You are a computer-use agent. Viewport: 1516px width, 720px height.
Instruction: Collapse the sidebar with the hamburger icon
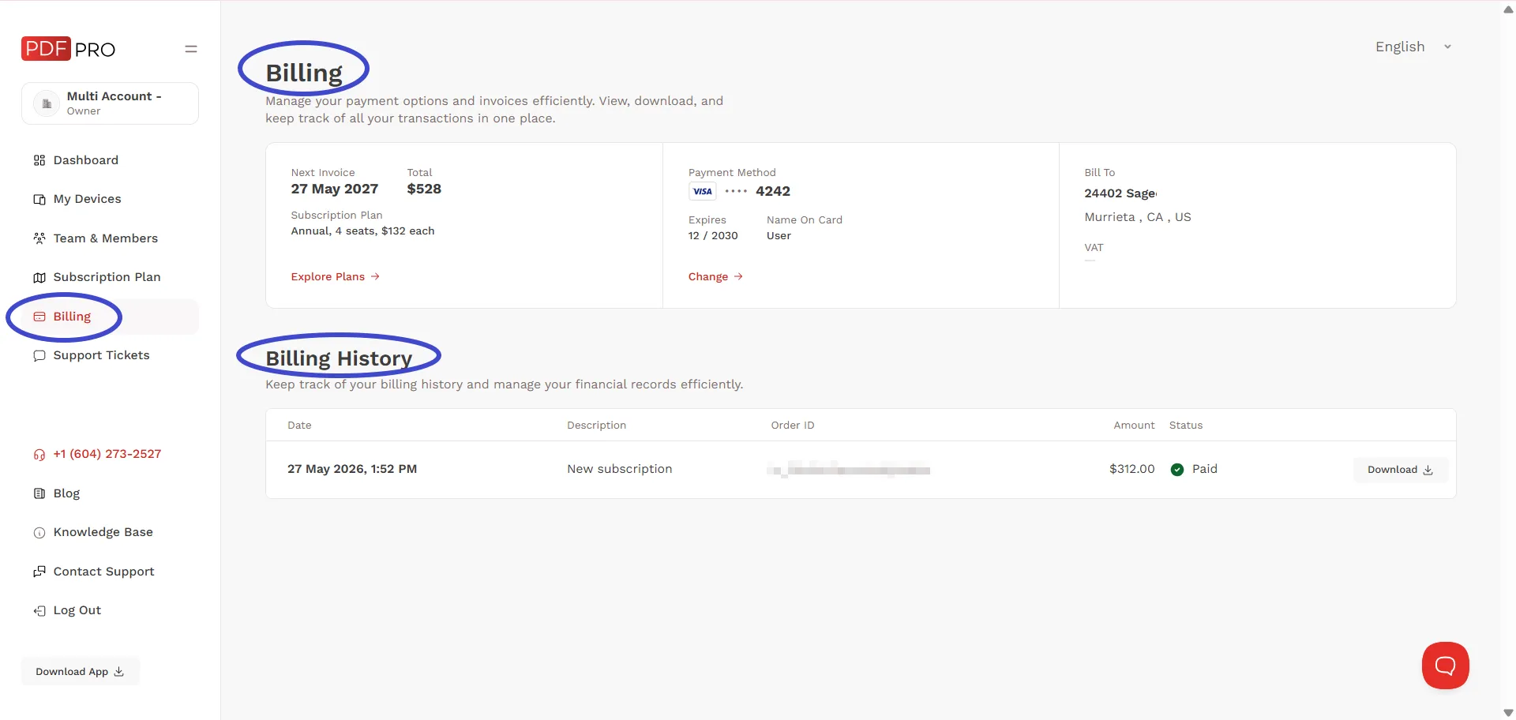191,49
